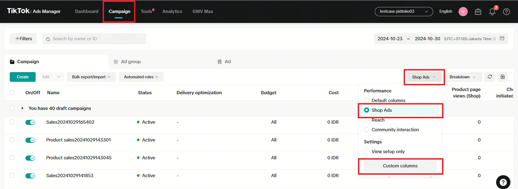518x189 pixels.
Task: Click the user avatar icon
Action: [463, 12]
